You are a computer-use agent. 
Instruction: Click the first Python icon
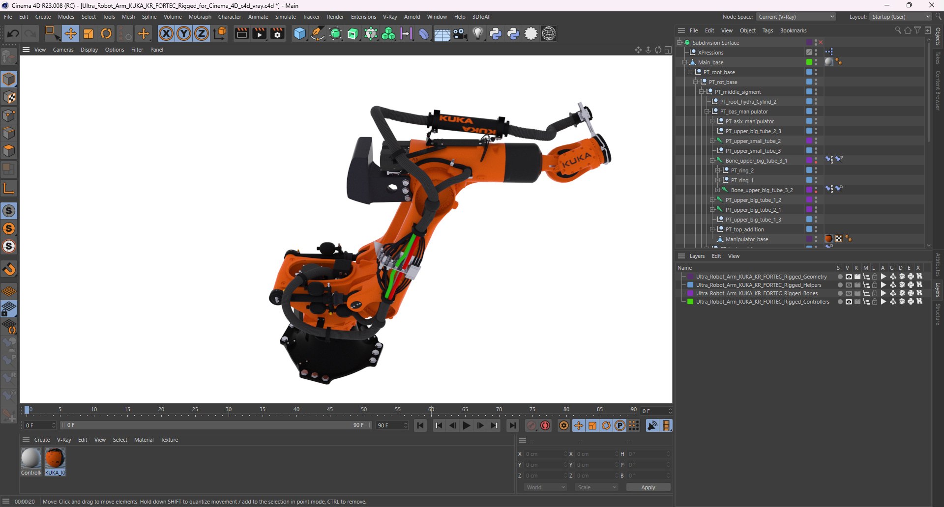[x=496, y=33]
